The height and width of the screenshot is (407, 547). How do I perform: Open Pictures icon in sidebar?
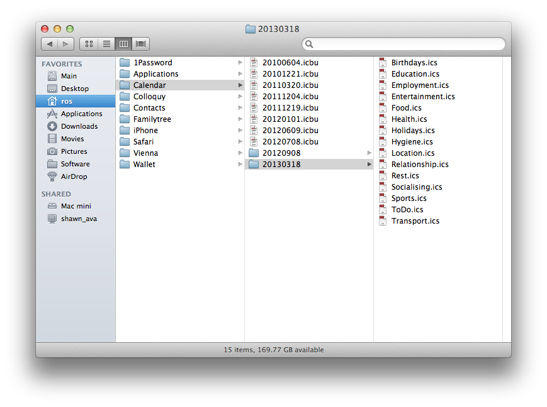(x=52, y=151)
